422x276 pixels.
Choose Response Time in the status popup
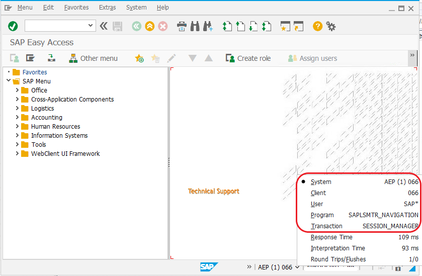tap(359, 237)
